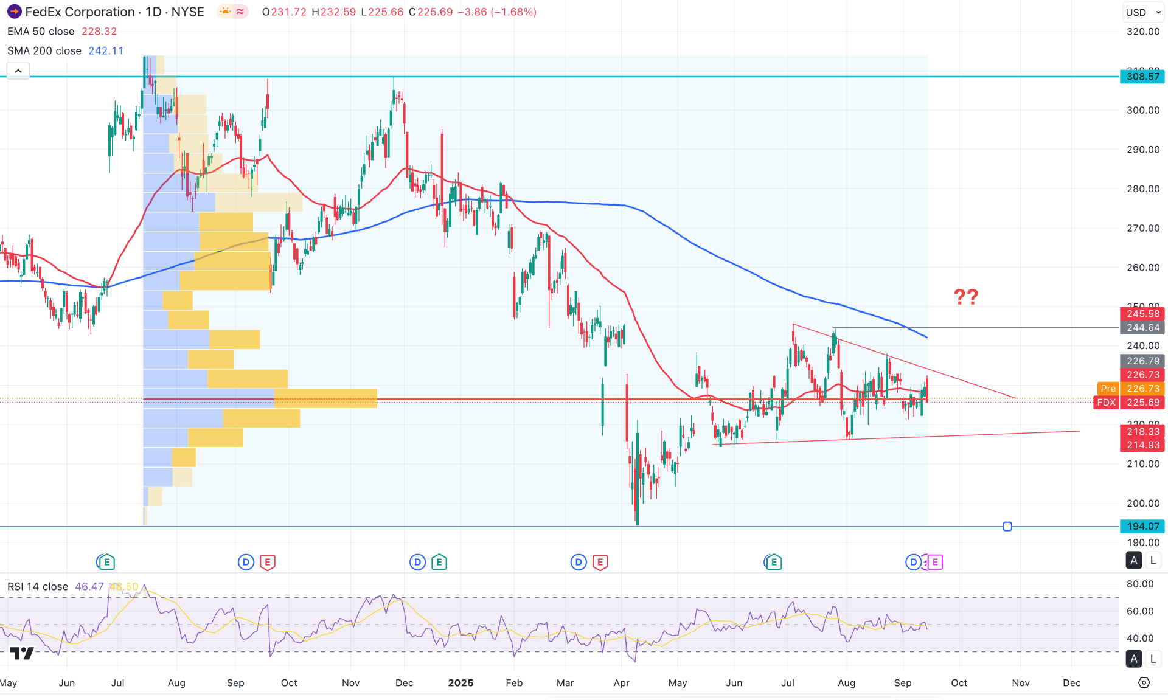
Task: Click the 194.07 horizontal line price label
Action: [1142, 526]
